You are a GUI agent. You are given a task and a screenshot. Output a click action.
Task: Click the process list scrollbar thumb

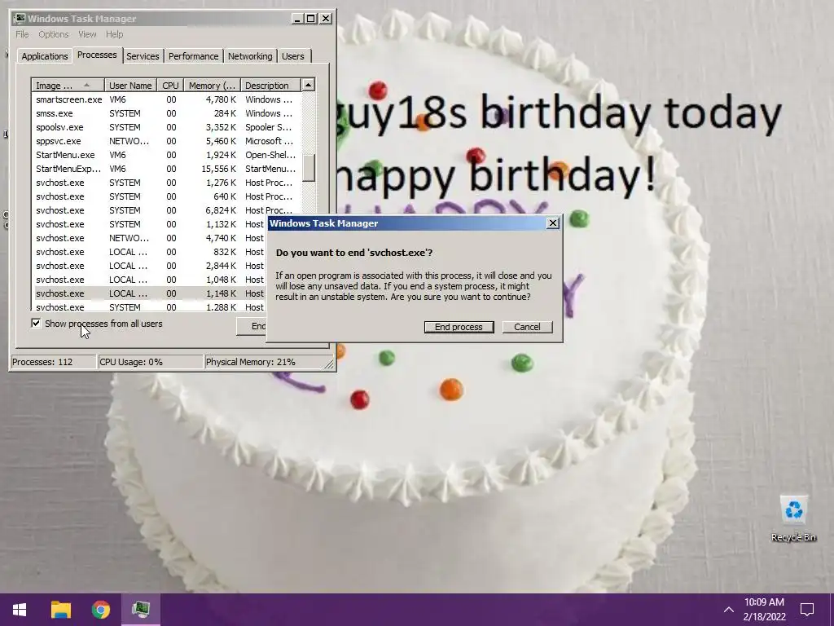[308, 168]
